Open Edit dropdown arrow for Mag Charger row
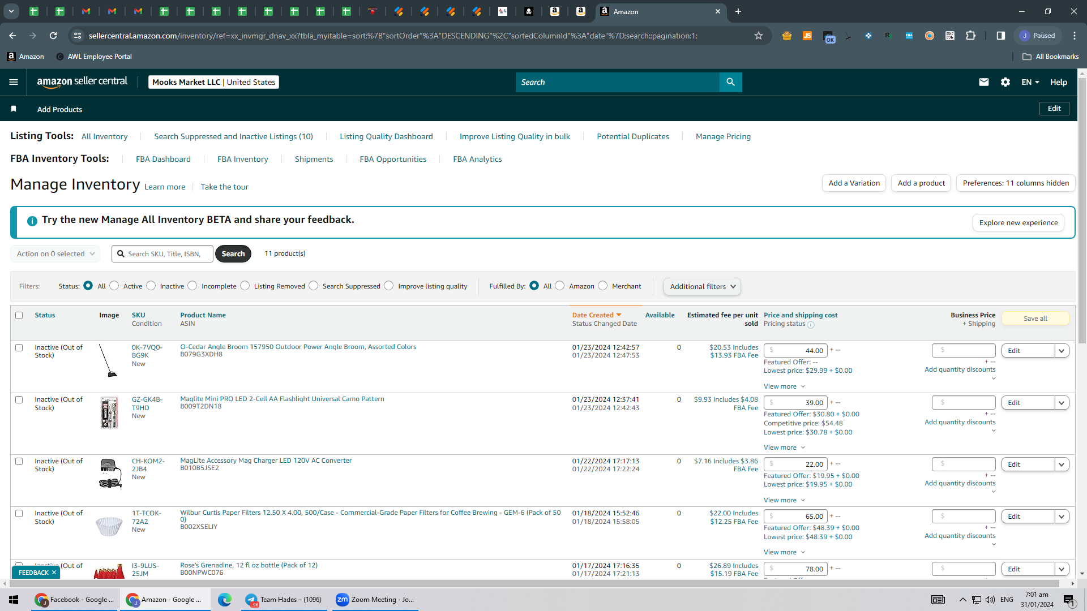 1062,464
